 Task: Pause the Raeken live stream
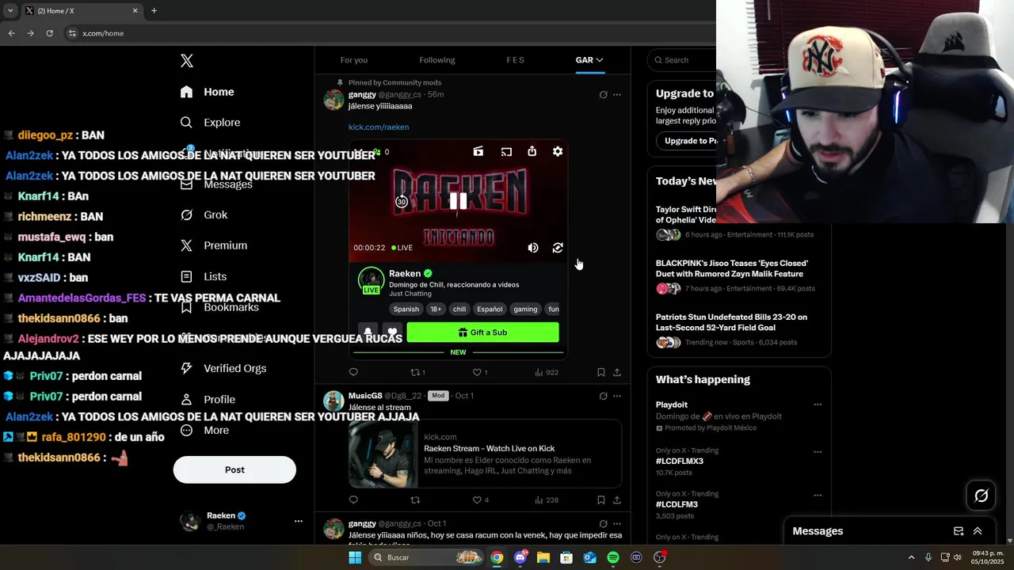click(x=458, y=201)
